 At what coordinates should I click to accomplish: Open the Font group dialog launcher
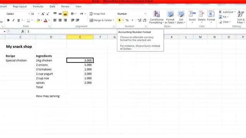pyautogui.click(x=49, y=26)
